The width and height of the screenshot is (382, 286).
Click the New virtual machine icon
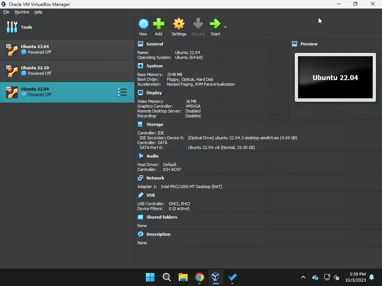point(143,24)
